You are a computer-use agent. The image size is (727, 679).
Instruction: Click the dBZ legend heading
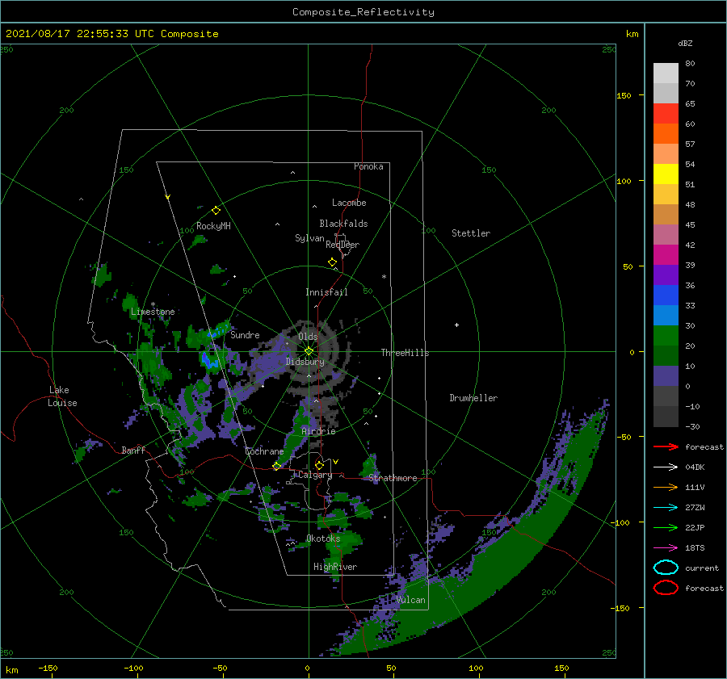click(685, 43)
